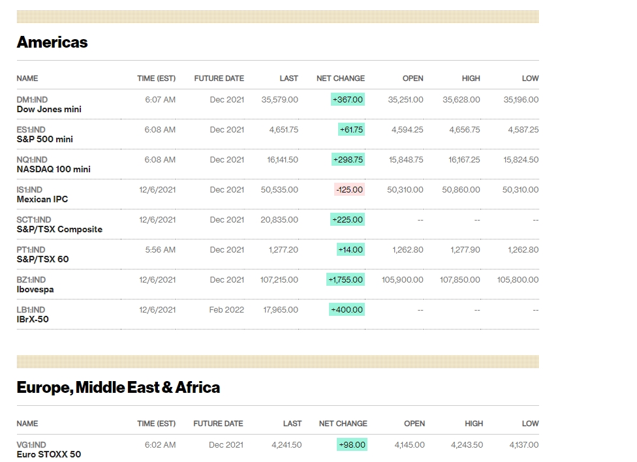637x462 pixels.
Task: Click the ES1:IND ticker symbol
Action: pyautogui.click(x=31, y=130)
